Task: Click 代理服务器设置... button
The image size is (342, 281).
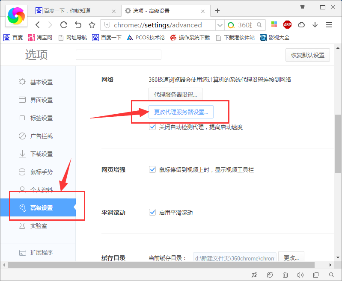Action: click(x=175, y=95)
